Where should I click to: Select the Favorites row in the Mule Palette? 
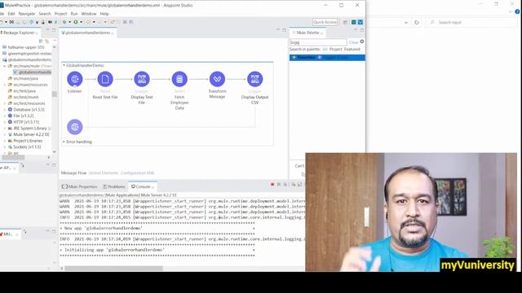[x=327, y=58]
